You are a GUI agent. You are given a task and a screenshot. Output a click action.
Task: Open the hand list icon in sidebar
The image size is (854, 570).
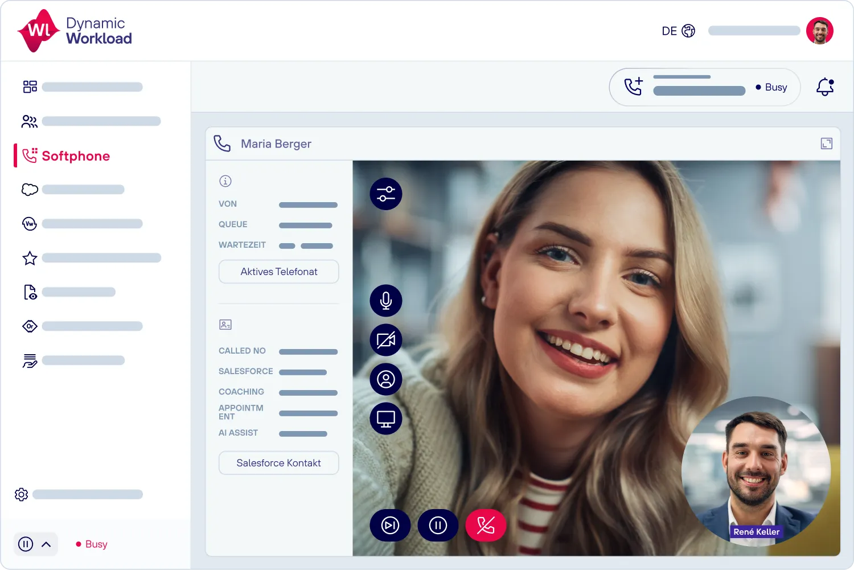(x=30, y=360)
